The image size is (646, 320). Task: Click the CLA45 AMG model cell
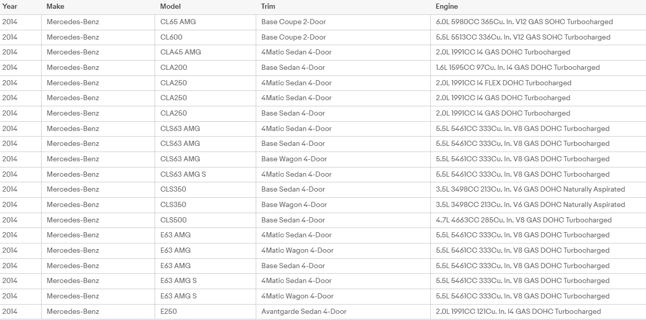(205, 52)
